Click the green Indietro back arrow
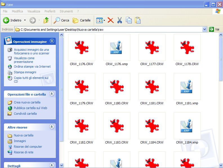Image resolution: width=223 pixels, height=168 pixels. [6, 20]
